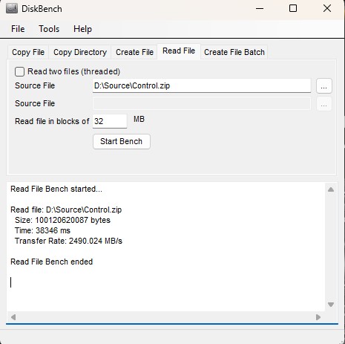Enable Read two files (threaded) checkbox
The image size is (345, 344).
[19, 71]
